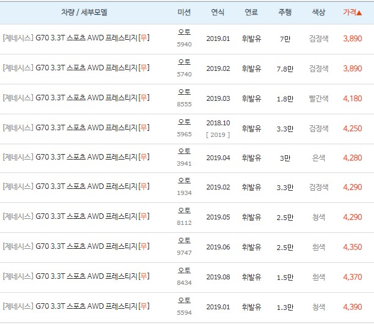Click the year 2019.05
Image resolution: width=374 pixels, height=324 pixels.
[218, 217]
